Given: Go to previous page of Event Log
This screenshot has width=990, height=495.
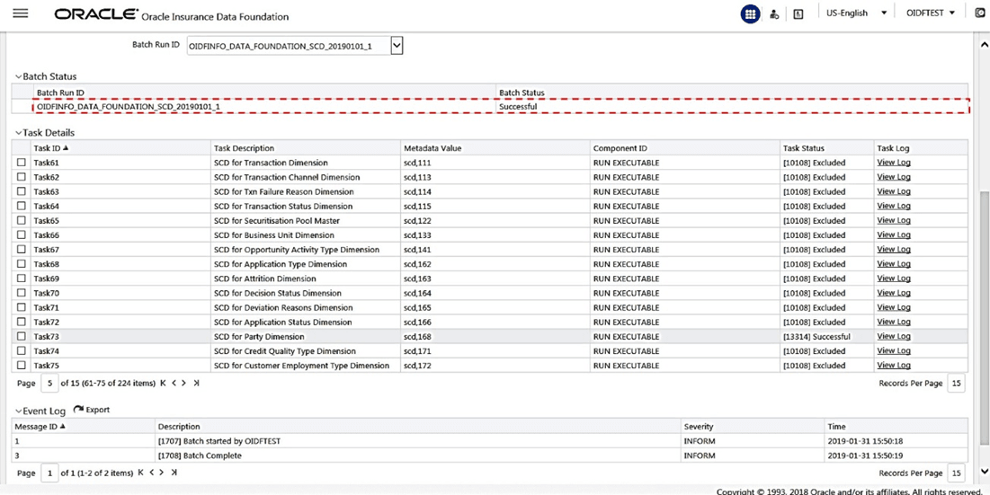Looking at the screenshot, I should coord(152,473).
